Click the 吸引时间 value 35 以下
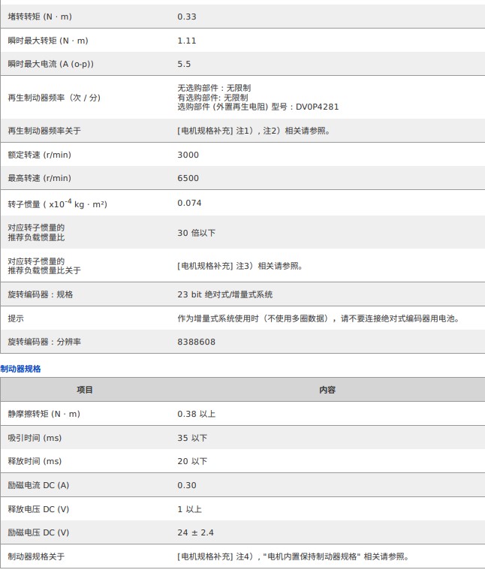 pos(192,438)
